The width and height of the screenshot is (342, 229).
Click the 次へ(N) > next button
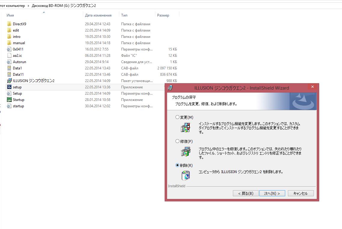point(272,194)
